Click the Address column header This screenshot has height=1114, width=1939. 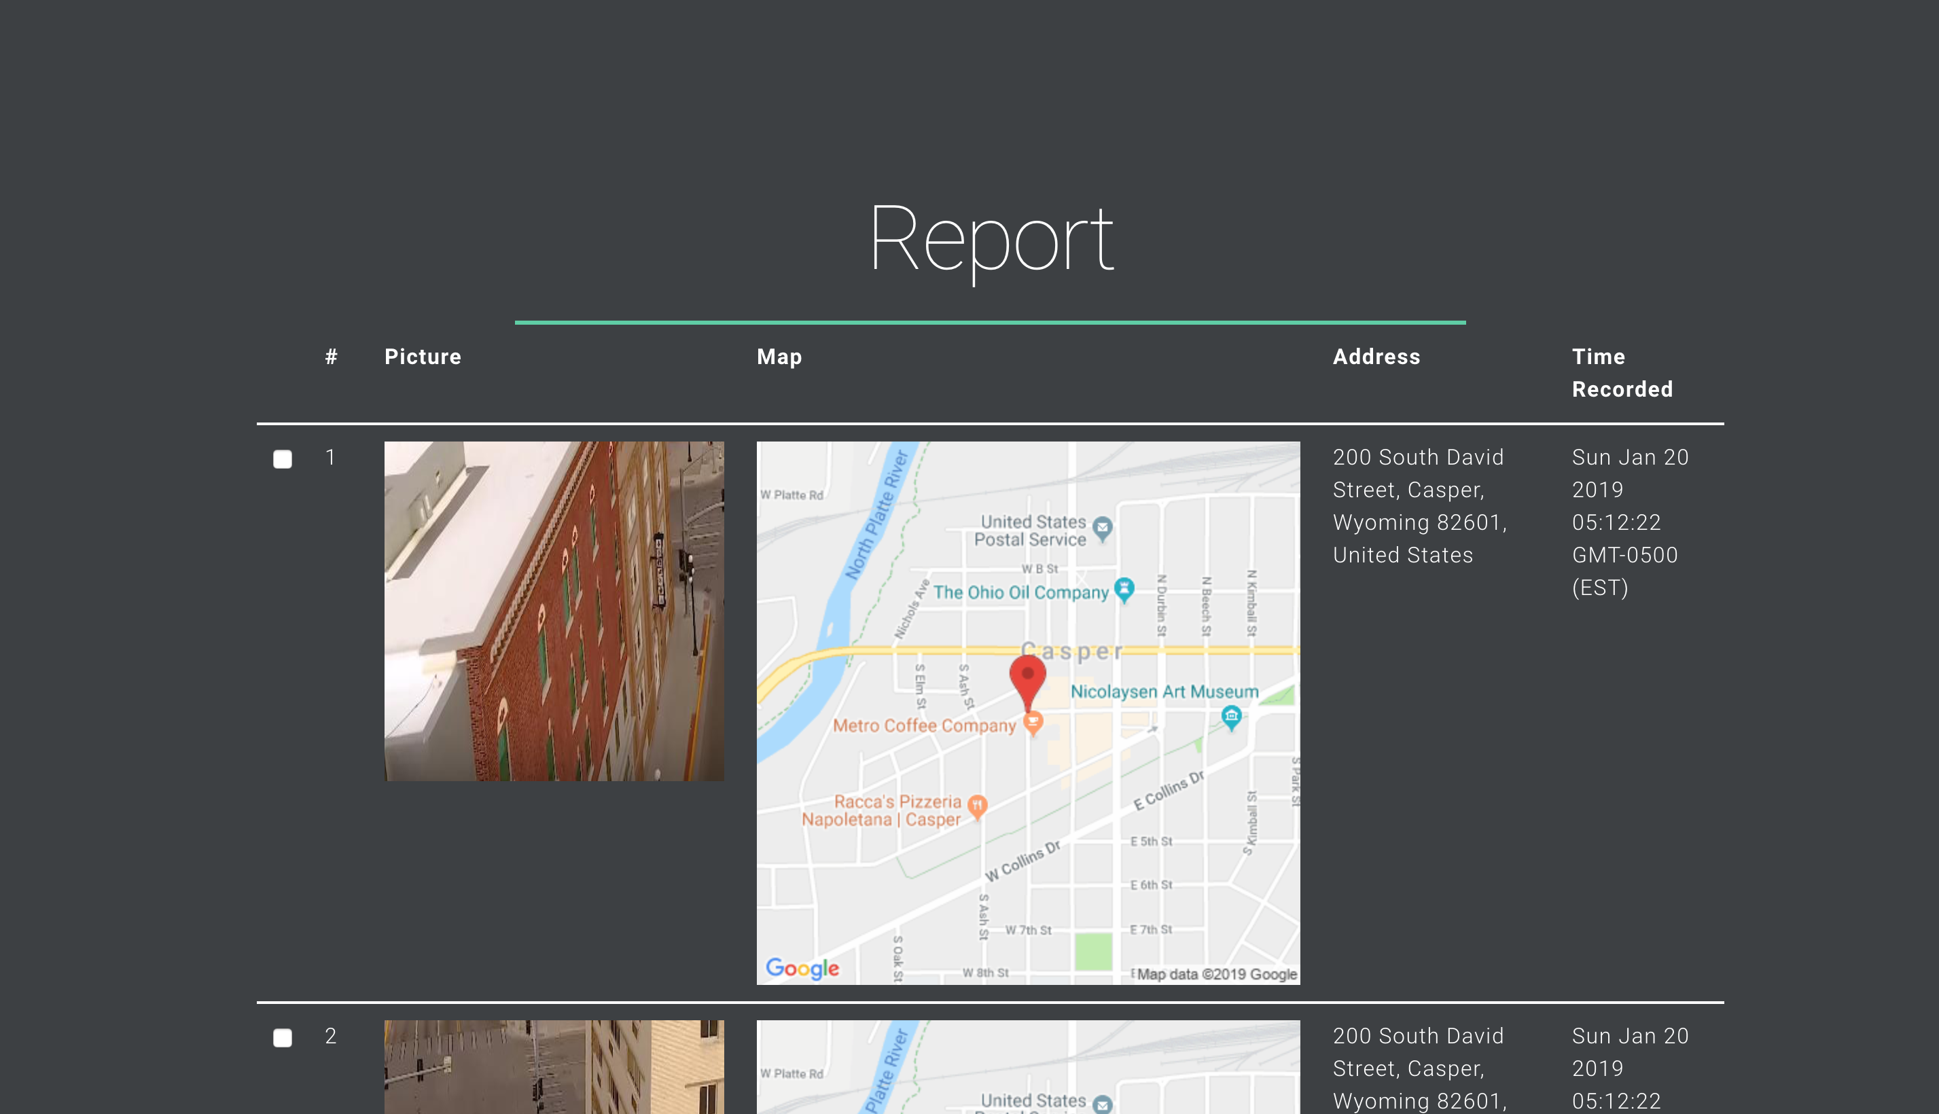click(1376, 357)
